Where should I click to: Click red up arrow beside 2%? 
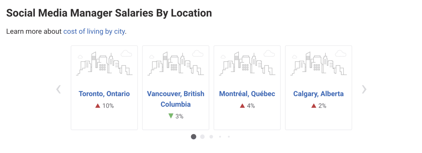(314, 106)
